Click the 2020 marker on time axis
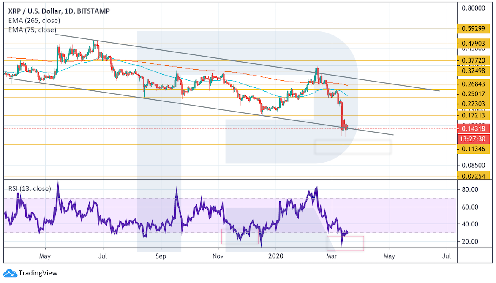The image size is (496, 283). tap(275, 256)
